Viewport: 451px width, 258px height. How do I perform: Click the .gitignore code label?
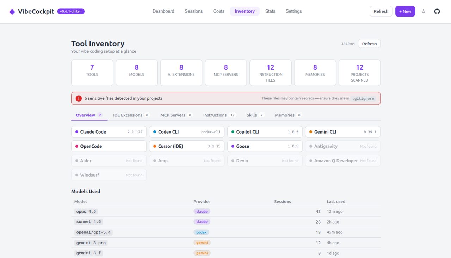(x=363, y=98)
